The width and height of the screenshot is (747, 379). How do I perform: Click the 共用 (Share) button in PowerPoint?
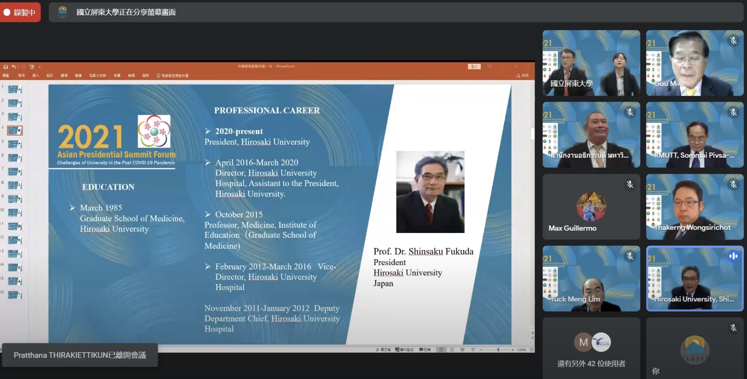(x=522, y=76)
